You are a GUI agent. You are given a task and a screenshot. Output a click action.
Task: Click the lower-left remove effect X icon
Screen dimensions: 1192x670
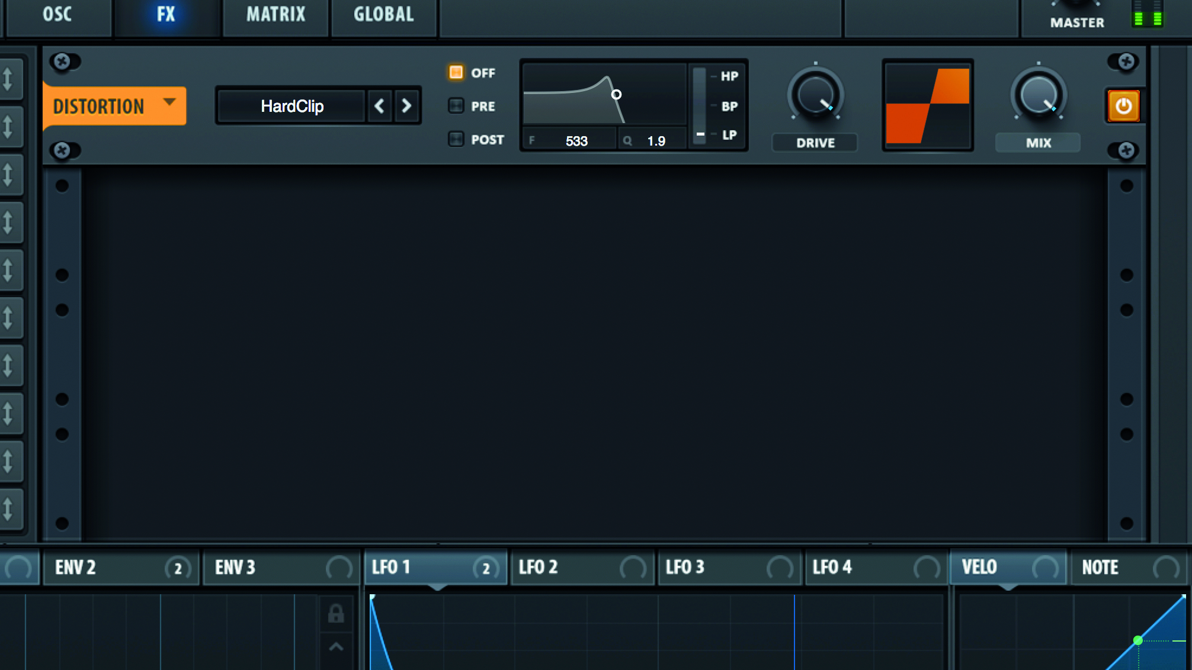[x=62, y=150]
